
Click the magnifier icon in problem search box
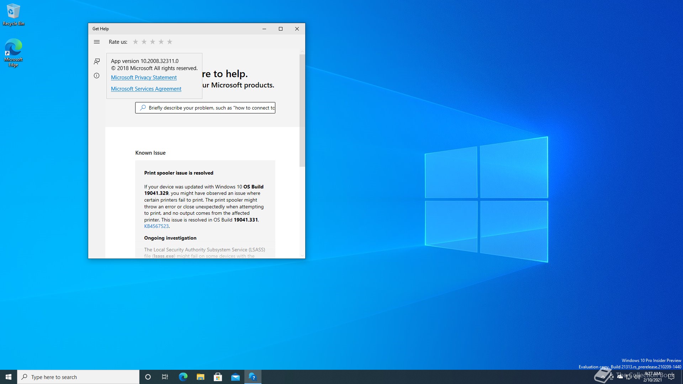click(x=143, y=108)
